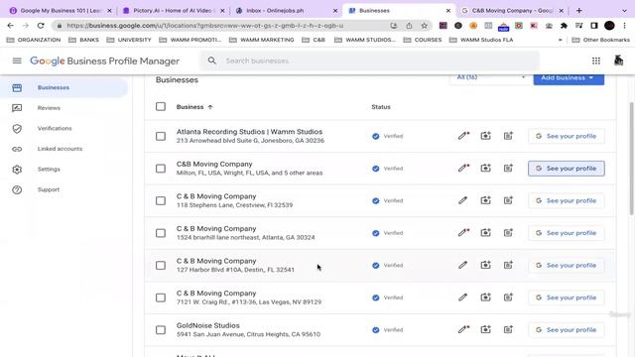This screenshot has width=635, height=357.
Task: Add photo to C&B Moving Company Milton listing
Action: pos(485,168)
